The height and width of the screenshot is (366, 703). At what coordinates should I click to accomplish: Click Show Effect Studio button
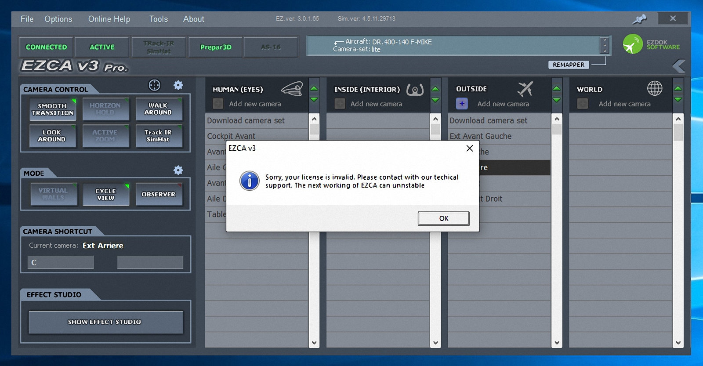(105, 322)
